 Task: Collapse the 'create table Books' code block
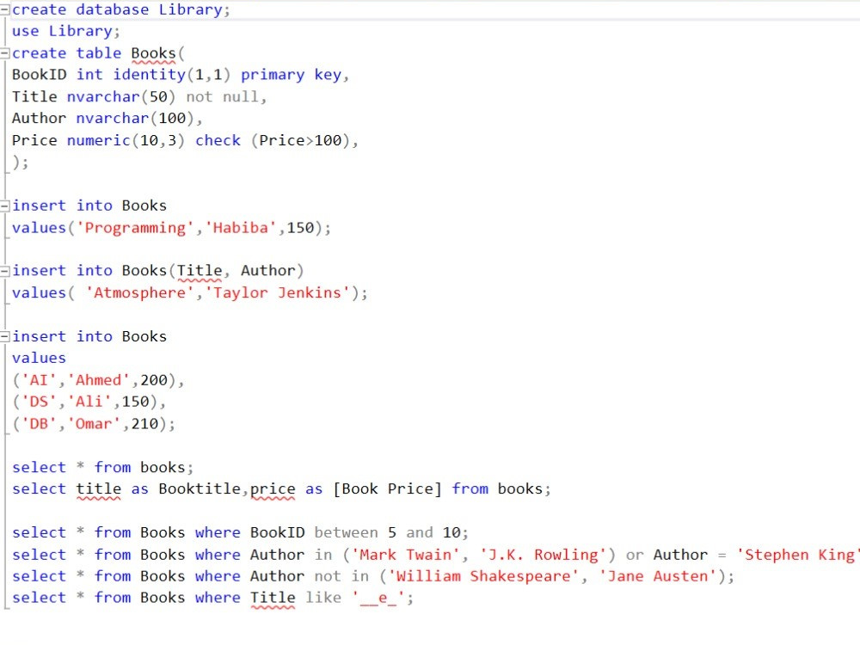click(4, 53)
